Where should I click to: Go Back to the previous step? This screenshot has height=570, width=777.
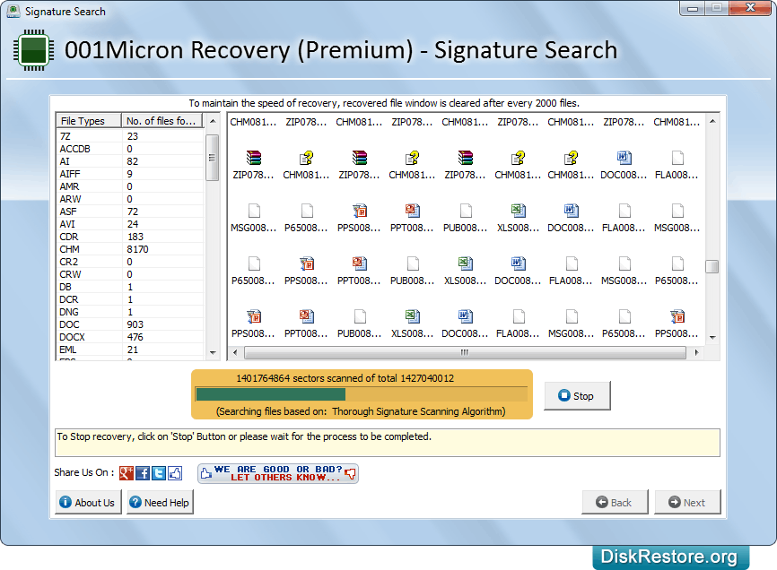615,503
